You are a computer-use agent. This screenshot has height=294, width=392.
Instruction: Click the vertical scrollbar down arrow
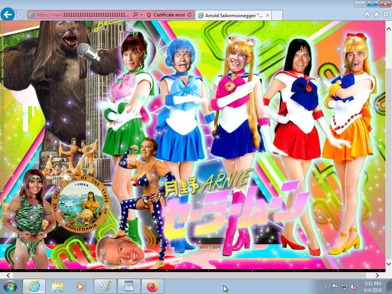tap(389, 263)
